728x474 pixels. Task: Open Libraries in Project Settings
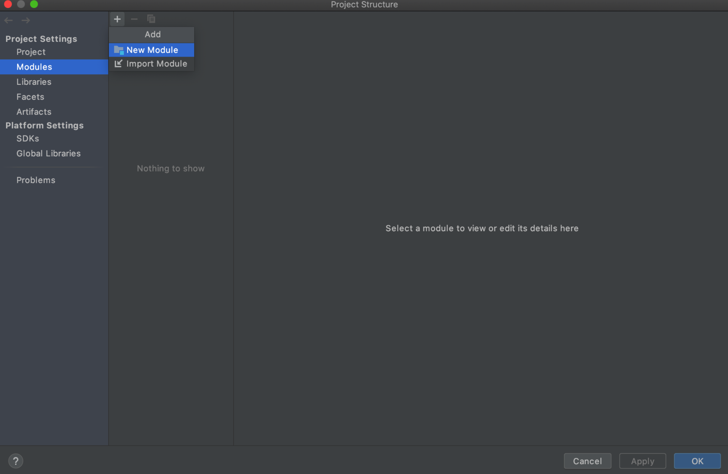click(54, 82)
